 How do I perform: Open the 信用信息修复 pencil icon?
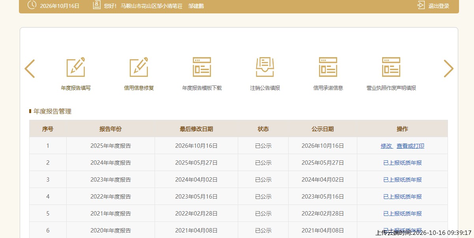(x=139, y=67)
